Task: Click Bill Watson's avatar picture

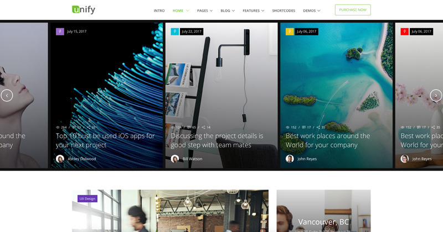Action: tap(175, 159)
